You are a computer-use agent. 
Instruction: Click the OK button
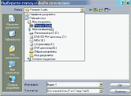tap(120, 85)
